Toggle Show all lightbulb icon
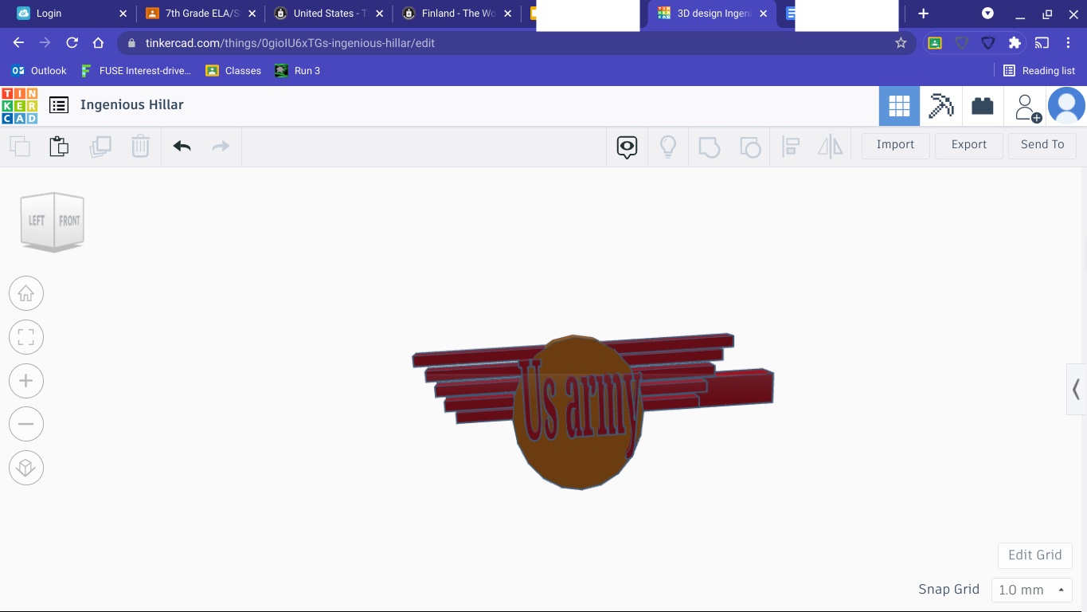Viewport: 1087px width, 612px height. 668,147
